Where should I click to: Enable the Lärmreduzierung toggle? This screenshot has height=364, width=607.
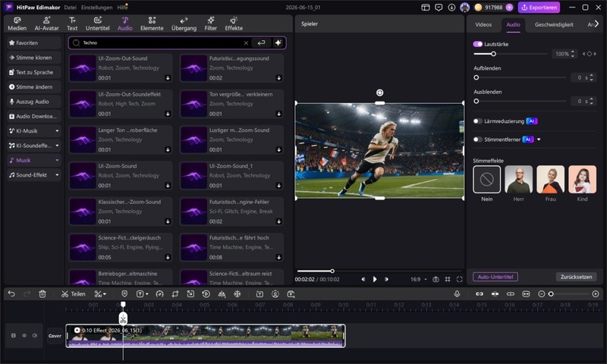click(x=478, y=121)
